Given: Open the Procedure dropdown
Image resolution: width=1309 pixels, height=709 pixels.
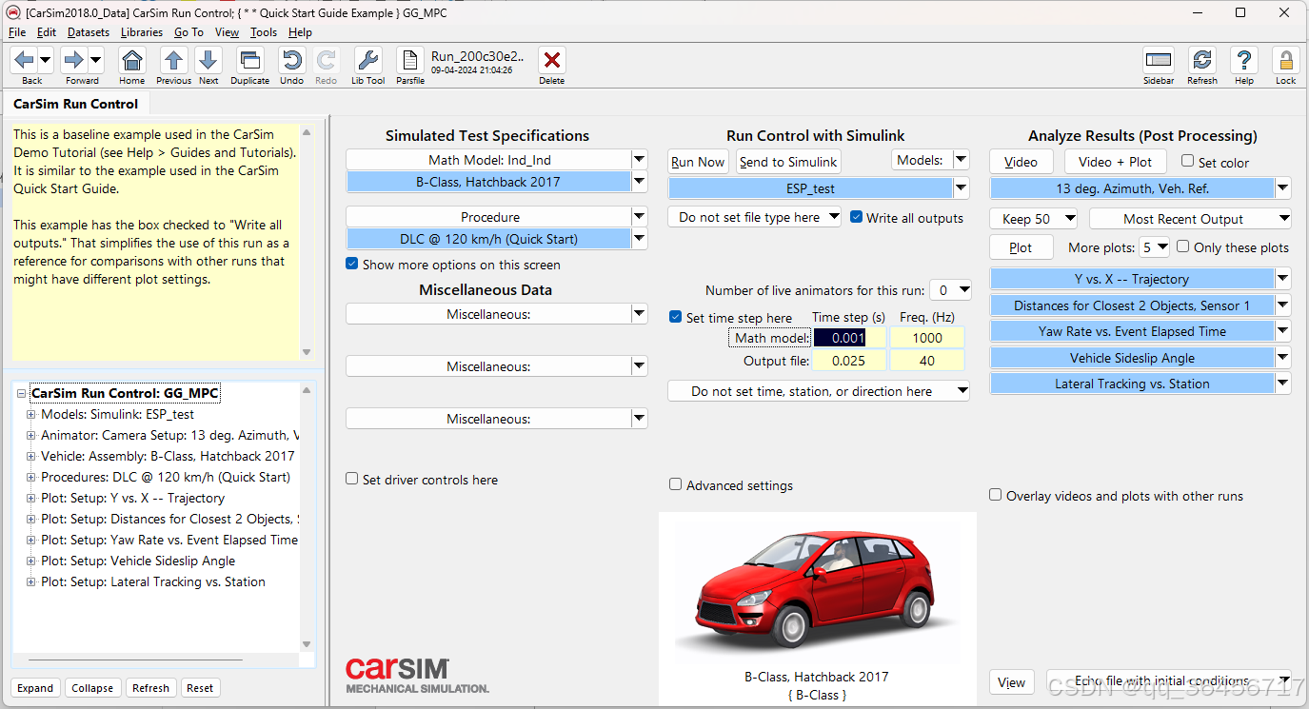Looking at the screenshot, I should 639,217.
